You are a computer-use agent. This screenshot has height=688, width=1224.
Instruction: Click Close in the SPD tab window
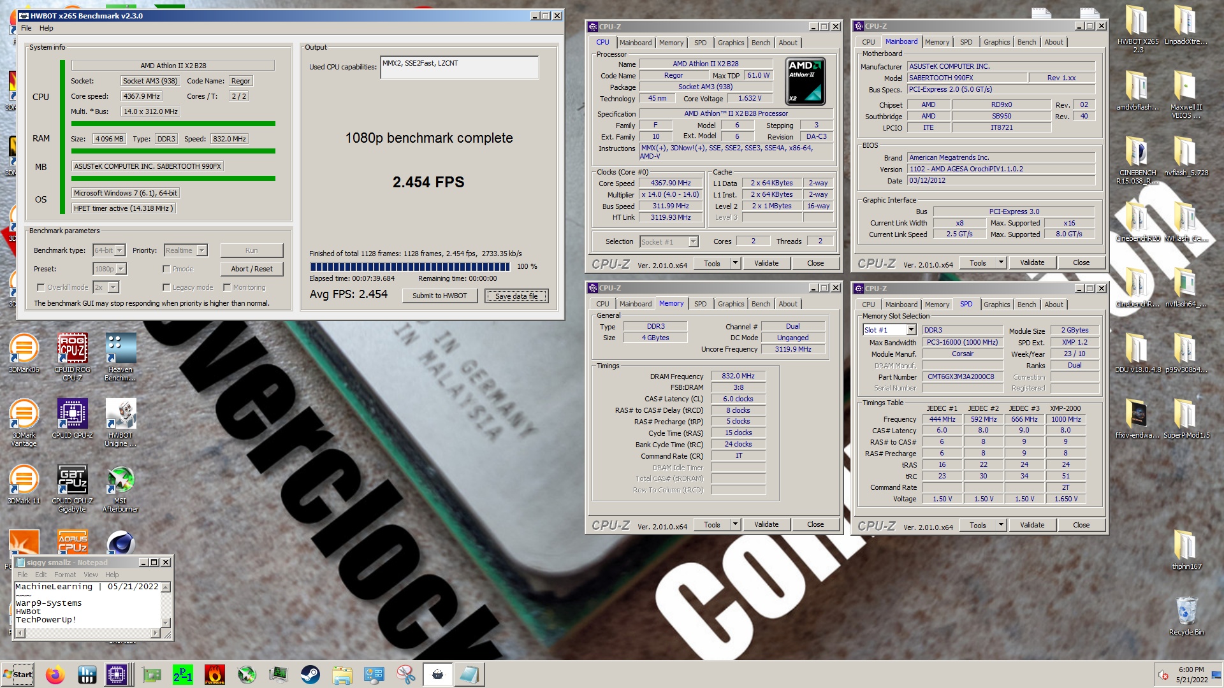(1081, 525)
